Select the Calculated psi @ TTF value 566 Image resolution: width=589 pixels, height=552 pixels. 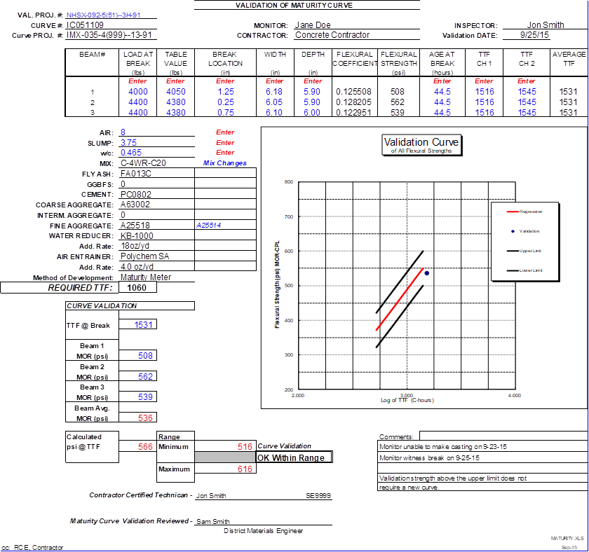(x=145, y=447)
